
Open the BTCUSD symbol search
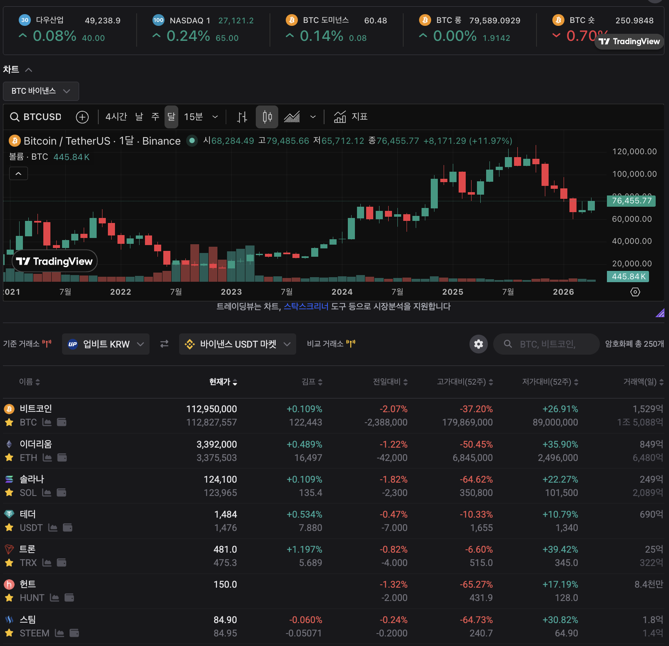click(x=36, y=117)
